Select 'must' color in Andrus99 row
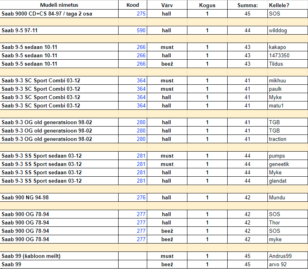The height and width of the screenshot is (269, 308). [x=167, y=256]
